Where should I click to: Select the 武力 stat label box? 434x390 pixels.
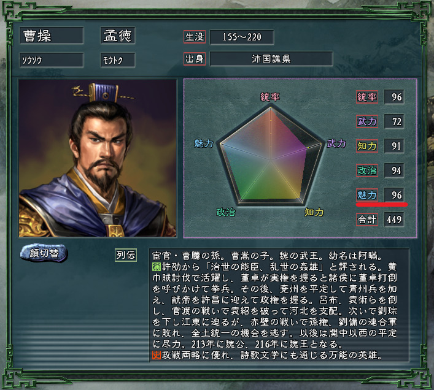367,121
